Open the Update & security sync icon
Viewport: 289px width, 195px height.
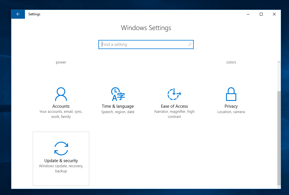pos(61,149)
